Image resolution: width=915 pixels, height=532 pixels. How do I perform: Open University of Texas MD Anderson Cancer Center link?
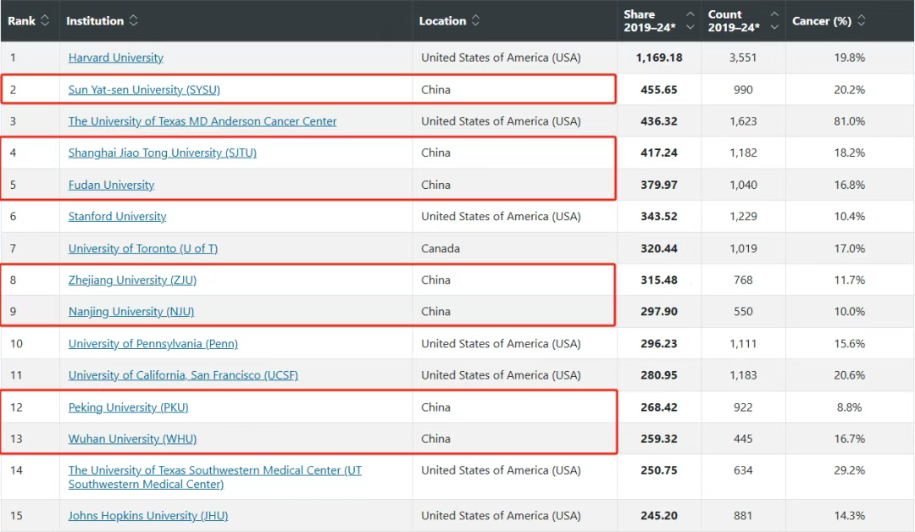[x=202, y=121]
